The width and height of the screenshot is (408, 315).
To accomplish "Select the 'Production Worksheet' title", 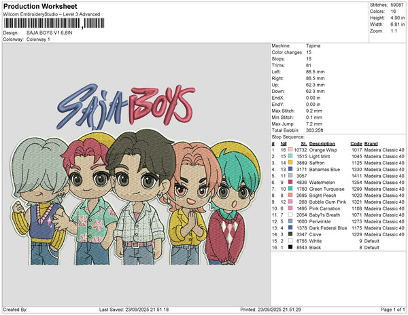I will [x=40, y=7].
